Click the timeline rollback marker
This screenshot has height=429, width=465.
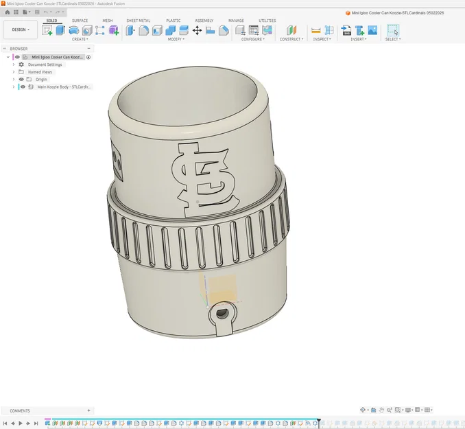point(319,423)
